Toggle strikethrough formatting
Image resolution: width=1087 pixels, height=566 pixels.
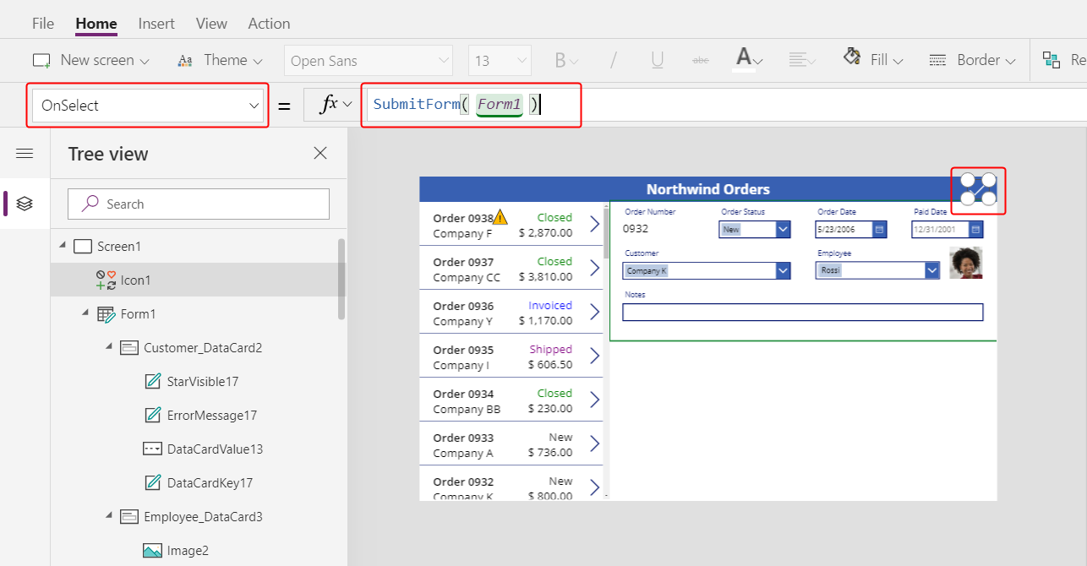701,60
